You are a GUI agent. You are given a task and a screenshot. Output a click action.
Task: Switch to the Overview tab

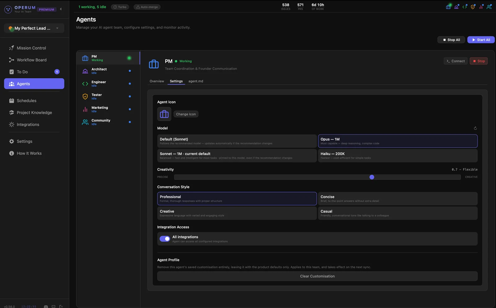(157, 81)
